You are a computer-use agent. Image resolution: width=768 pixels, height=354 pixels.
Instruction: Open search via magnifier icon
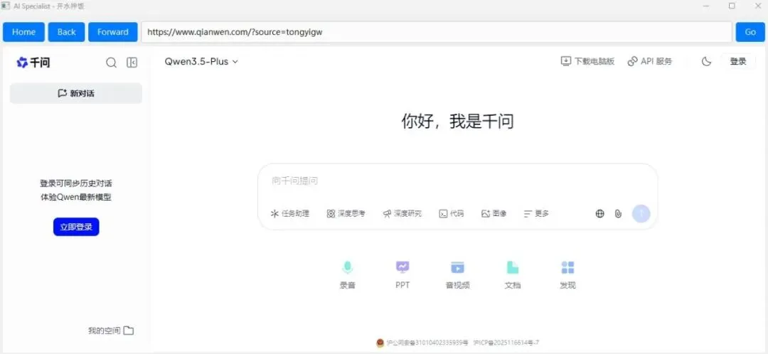pos(111,62)
